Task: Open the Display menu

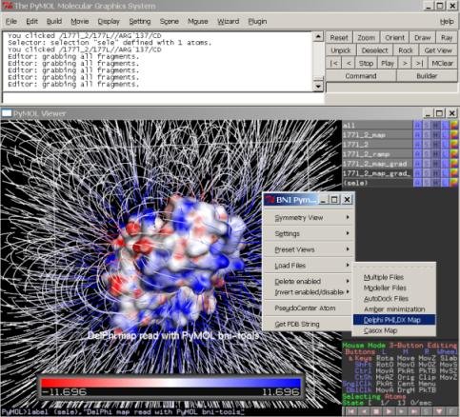Action: pos(109,21)
